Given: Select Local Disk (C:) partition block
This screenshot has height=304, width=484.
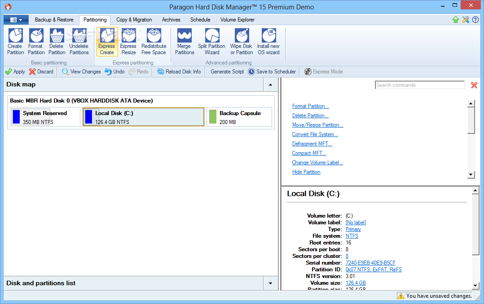Looking at the screenshot, I should point(144,117).
